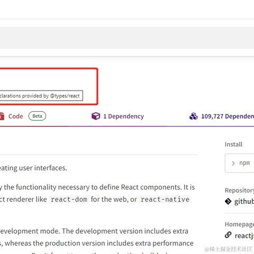
Task: Click the Homepage label
Action: click(239, 224)
